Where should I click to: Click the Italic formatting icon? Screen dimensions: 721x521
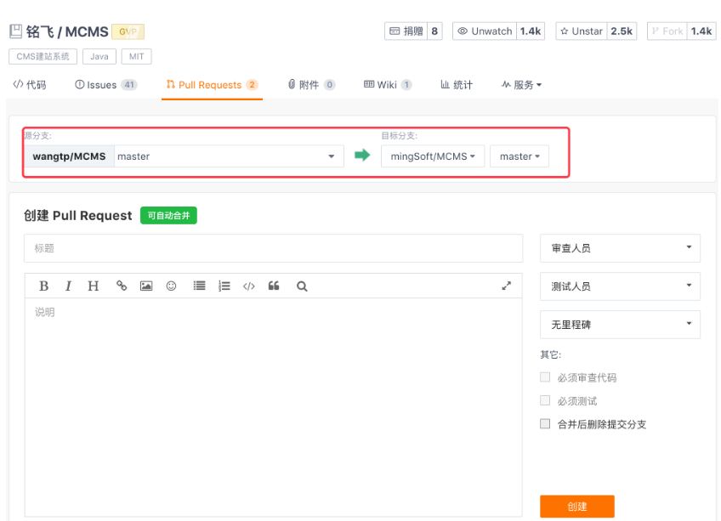click(x=68, y=286)
